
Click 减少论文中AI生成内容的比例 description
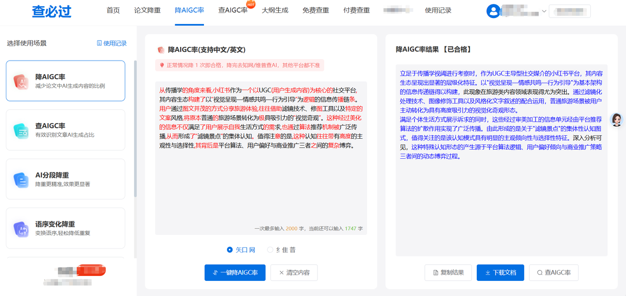[70, 86]
